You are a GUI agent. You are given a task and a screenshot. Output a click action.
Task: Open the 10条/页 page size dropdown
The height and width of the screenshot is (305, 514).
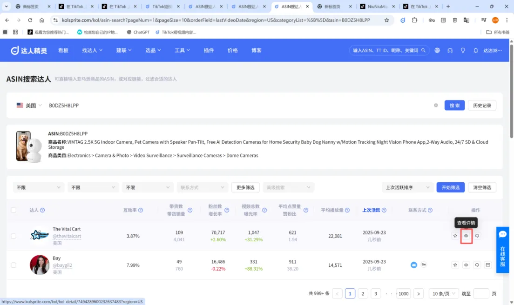coord(443,293)
